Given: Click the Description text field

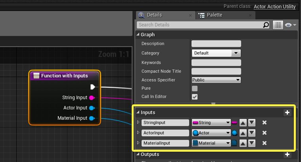Looking at the screenshot, I should click(216, 43).
